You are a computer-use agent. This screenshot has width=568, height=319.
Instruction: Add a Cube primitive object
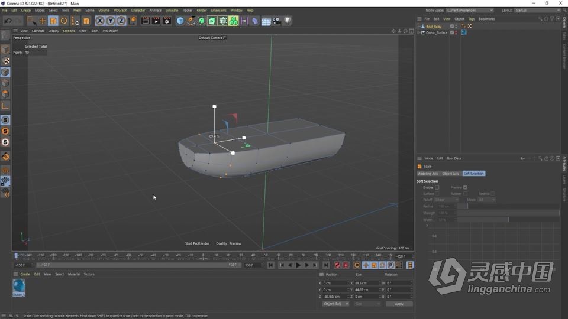point(180,21)
